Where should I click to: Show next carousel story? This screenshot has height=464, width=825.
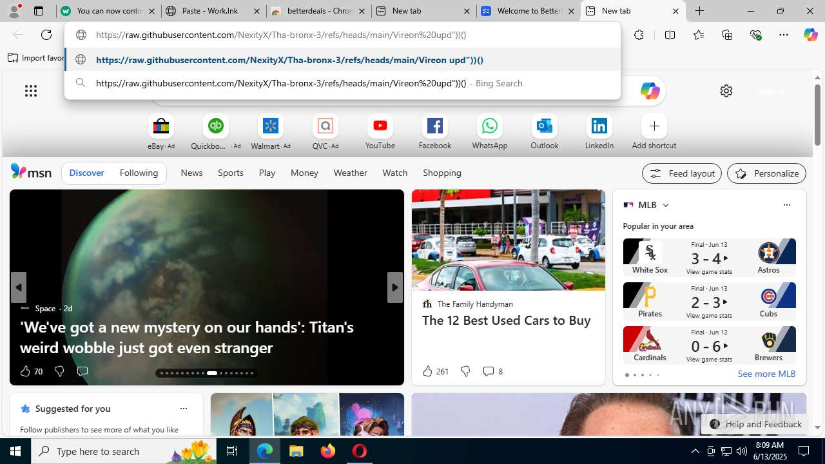pos(394,287)
